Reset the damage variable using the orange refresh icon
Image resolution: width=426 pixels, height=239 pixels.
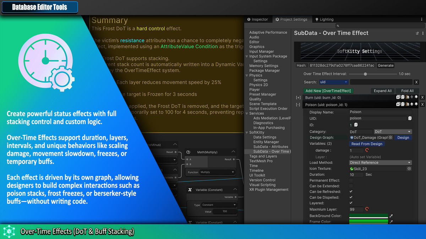pos(367,150)
